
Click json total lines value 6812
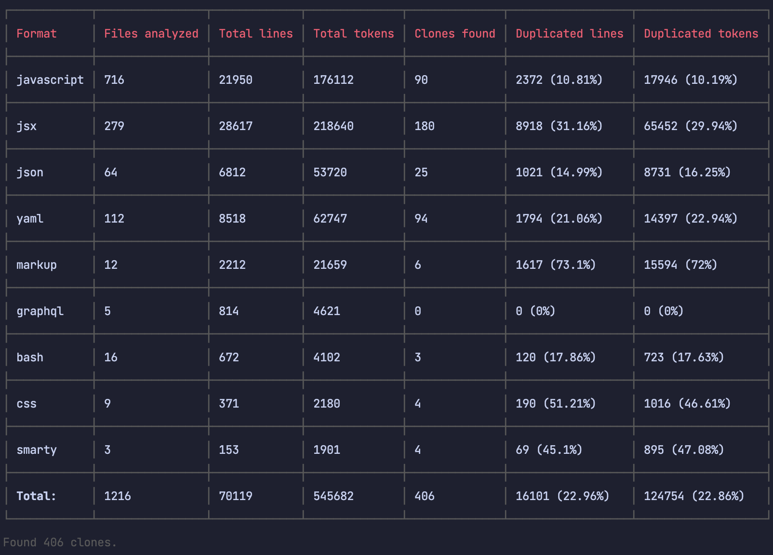point(232,172)
